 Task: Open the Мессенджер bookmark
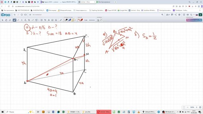(x=51, y=10)
